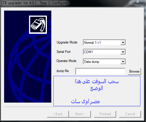Click the Cancel button

click(130, 114)
